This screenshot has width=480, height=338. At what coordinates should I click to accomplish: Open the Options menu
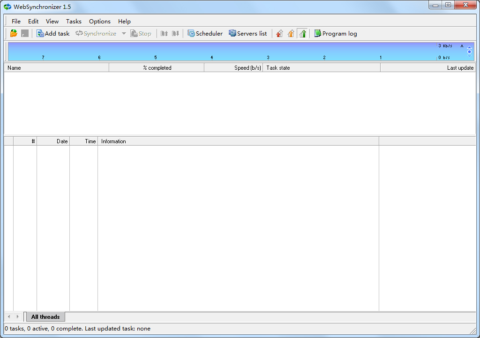point(99,21)
